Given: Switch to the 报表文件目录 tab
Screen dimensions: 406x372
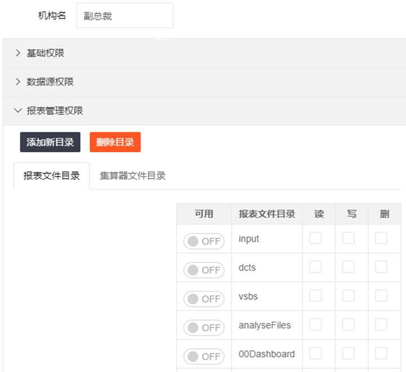Looking at the screenshot, I should (51, 176).
